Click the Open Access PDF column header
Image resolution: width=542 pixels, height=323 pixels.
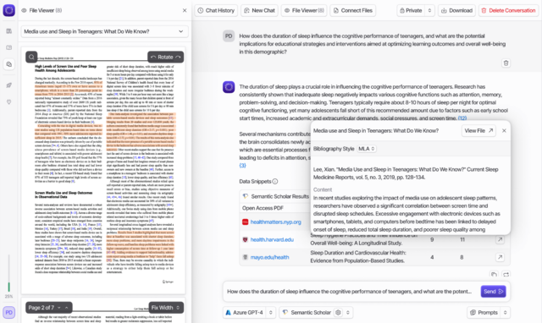263,208
